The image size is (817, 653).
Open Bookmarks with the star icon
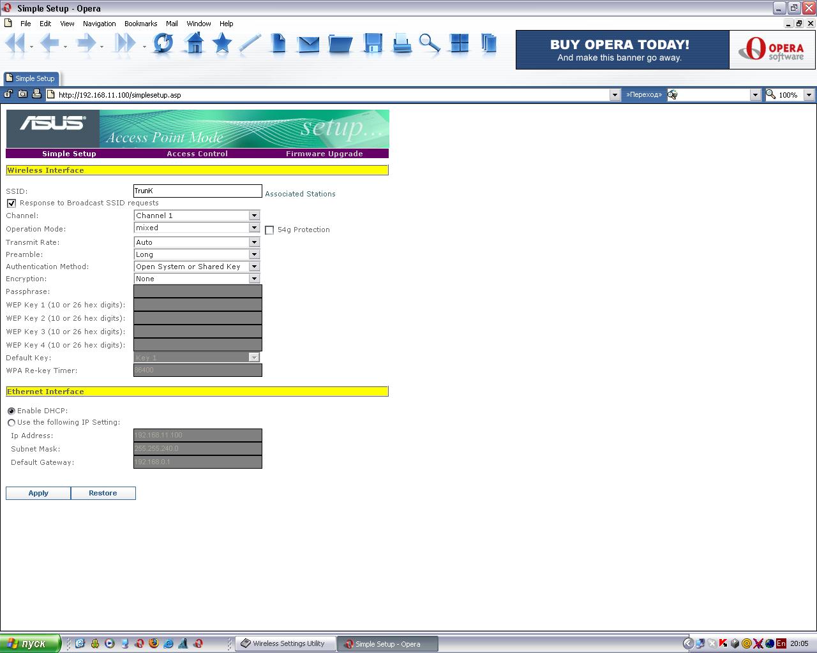(222, 43)
